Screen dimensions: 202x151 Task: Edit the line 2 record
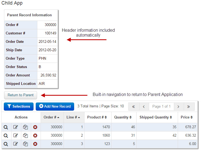16,136
